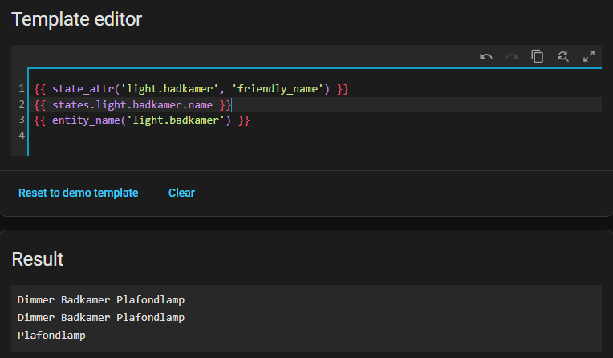The image size is (613, 358).
Task: Click the lone "Plafondlamp" result line
Action: (x=51, y=335)
